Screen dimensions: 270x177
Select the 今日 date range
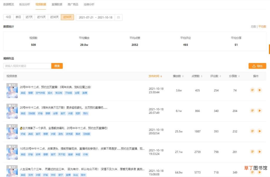pos(8,17)
